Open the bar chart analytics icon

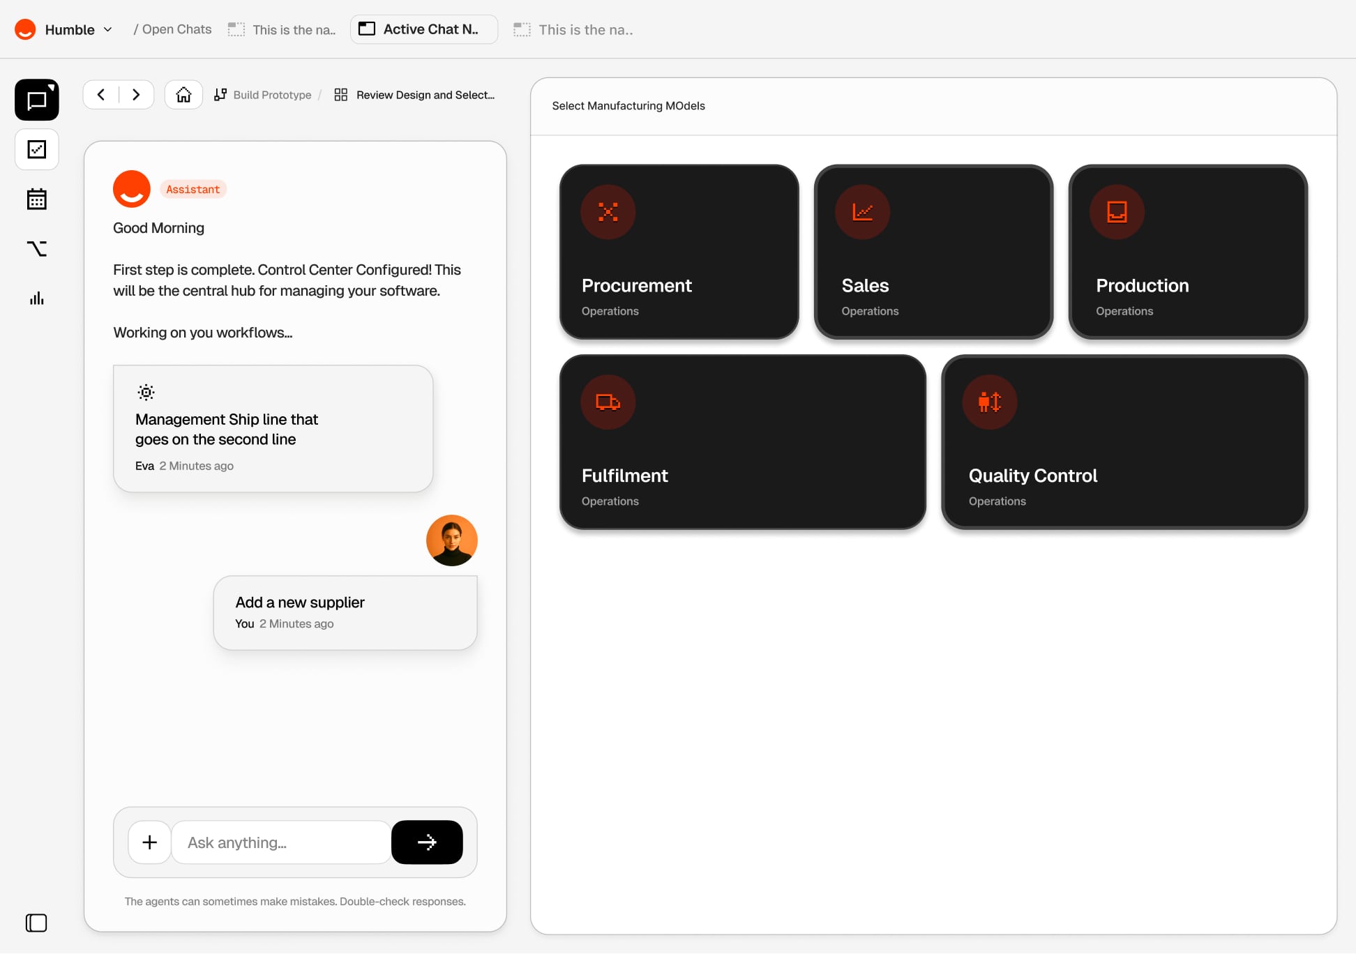(x=36, y=298)
